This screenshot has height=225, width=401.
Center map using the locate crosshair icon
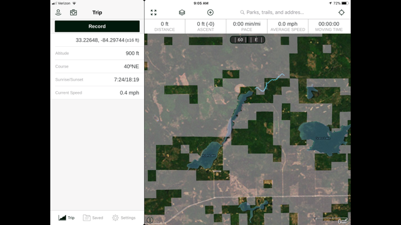tap(341, 12)
